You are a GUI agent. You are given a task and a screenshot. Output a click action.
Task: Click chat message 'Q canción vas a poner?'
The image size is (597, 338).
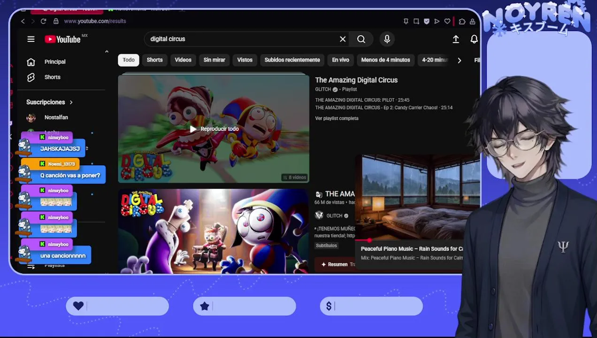pyautogui.click(x=70, y=176)
